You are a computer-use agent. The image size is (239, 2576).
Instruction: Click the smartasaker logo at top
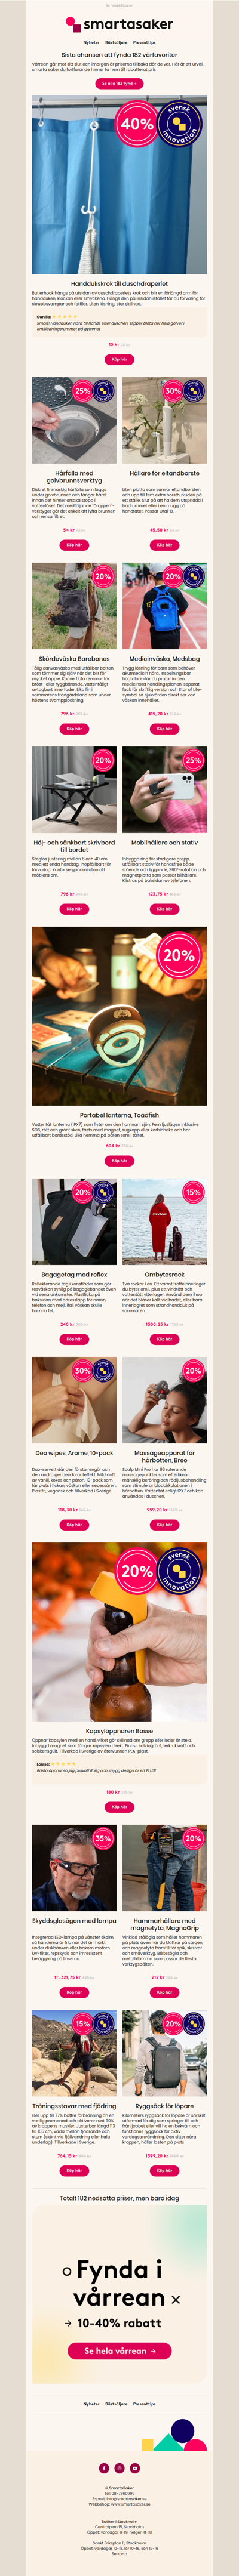[119, 24]
